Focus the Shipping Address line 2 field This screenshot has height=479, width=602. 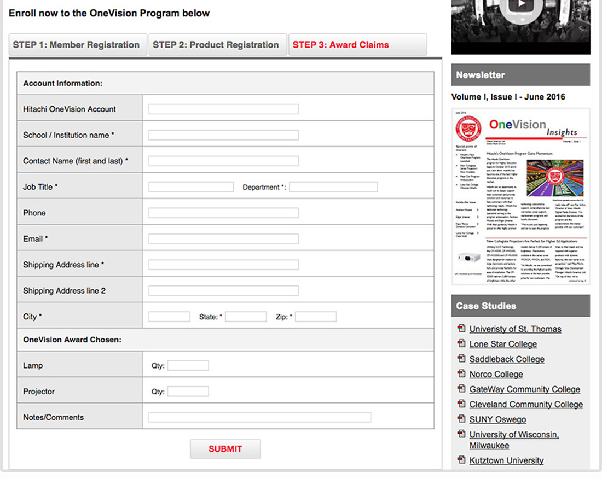(x=223, y=291)
